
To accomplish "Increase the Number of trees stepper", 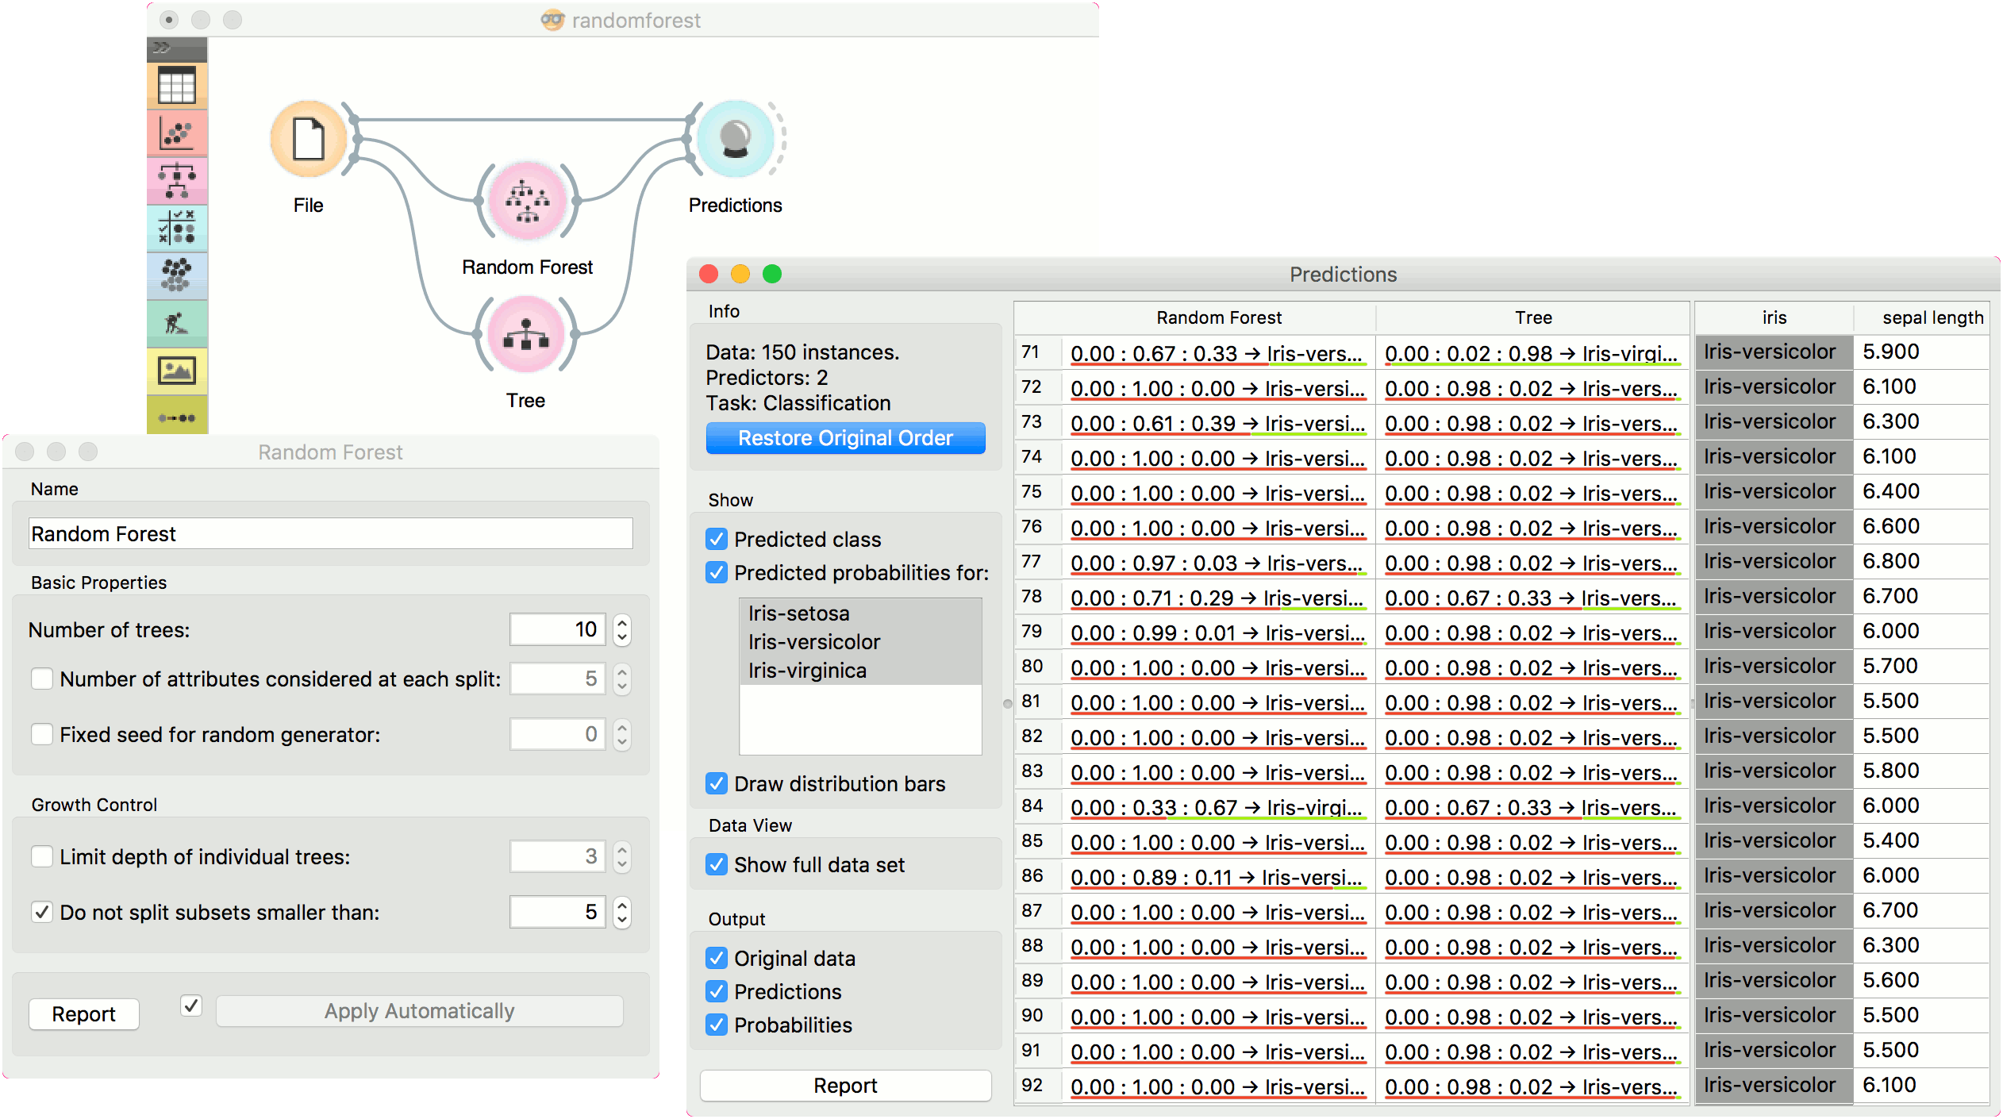I will click(x=622, y=622).
